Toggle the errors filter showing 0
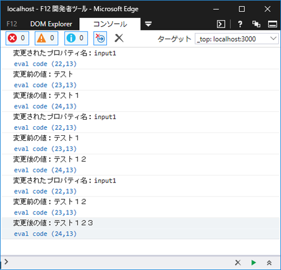The image size is (281, 270). pyautogui.click(x=17, y=38)
